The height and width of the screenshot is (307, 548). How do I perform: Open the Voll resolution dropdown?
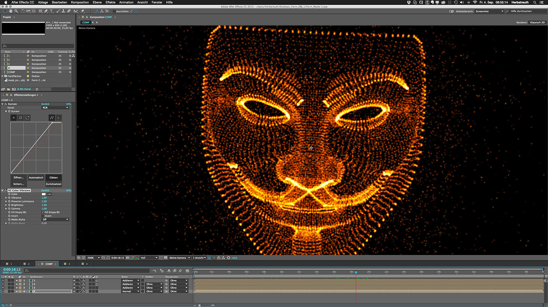tap(149, 258)
